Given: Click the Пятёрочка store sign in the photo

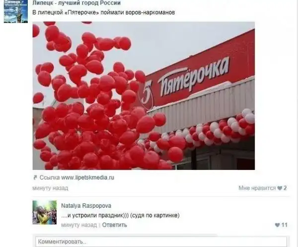Looking at the screenshot, I should coord(194,76).
